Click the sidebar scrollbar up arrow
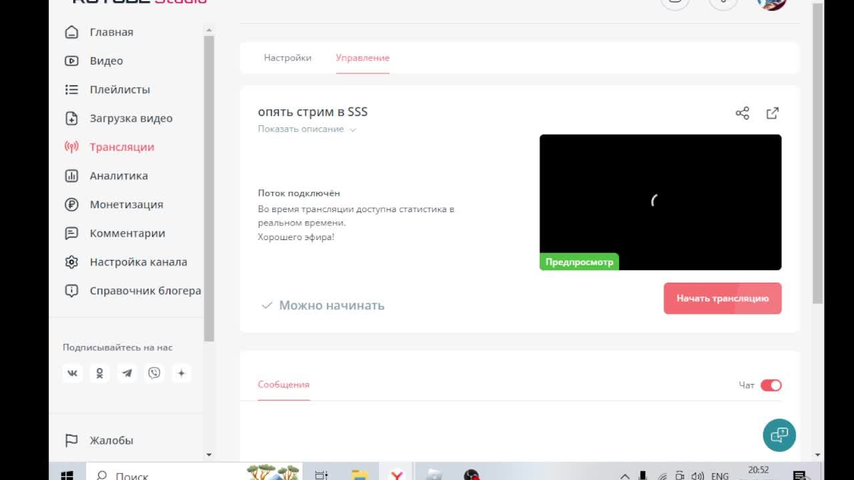854x480 pixels. (x=209, y=30)
